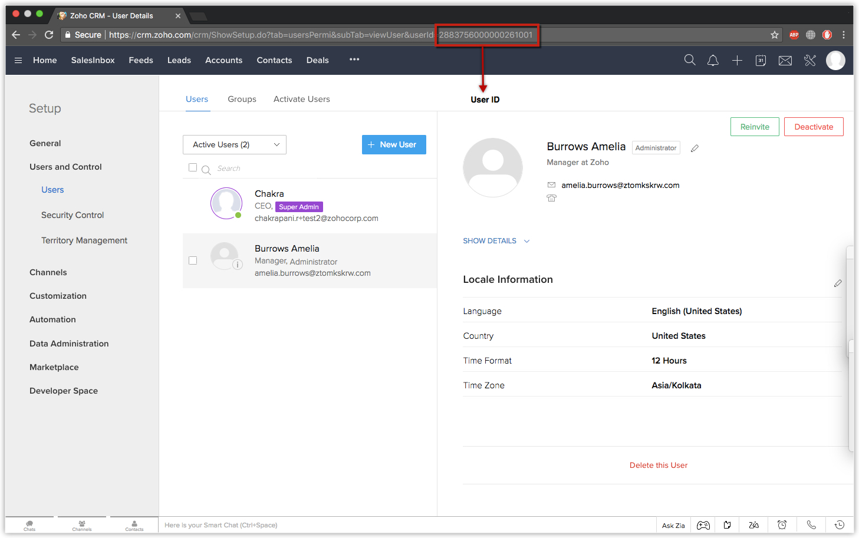This screenshot has width=859, height=538.
Task: Switch to the Activate Users tab
Action: tap(302, 99)
